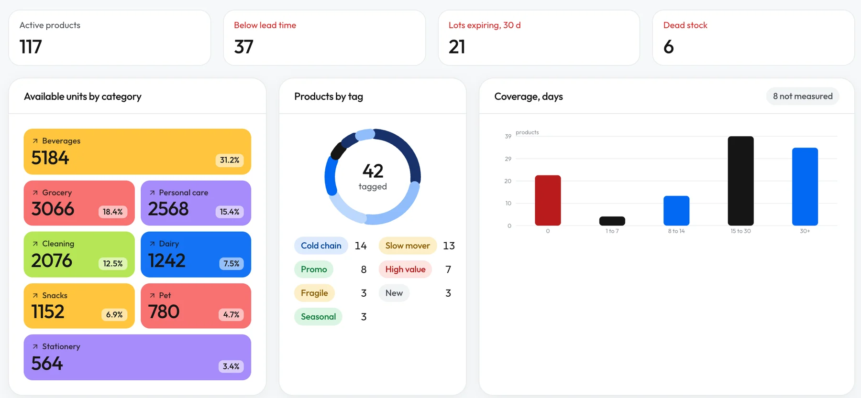Screen dimensions: 861x398
Task: Choose the High value tag chip
Action: click(405, 269)
